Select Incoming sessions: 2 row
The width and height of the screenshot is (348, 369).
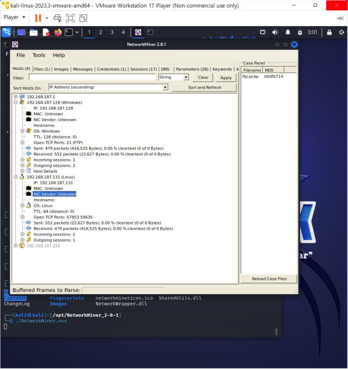point(54,234)
